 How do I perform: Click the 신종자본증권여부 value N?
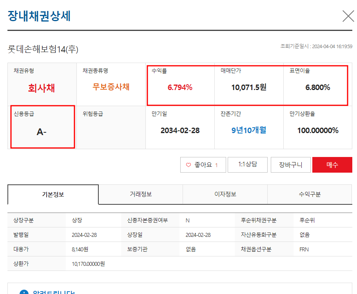point(188,220)
